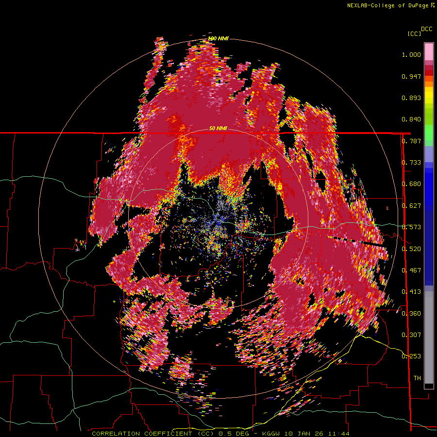This screenshot has height=437, width=437.
Task: Click the 0.467 scale value
Action: 411,270
